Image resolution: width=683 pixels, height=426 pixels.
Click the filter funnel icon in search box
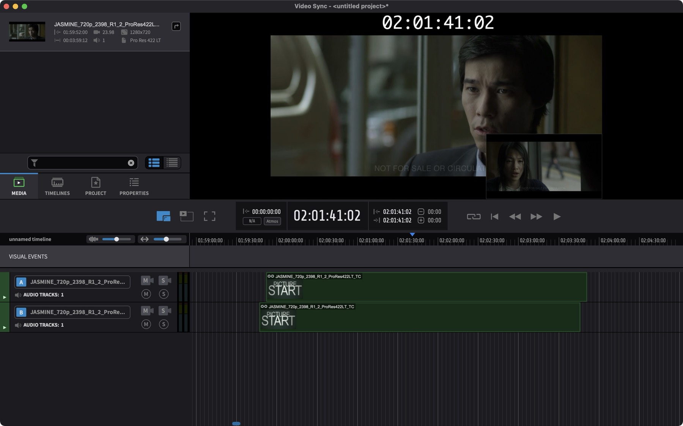coord(35,163)
